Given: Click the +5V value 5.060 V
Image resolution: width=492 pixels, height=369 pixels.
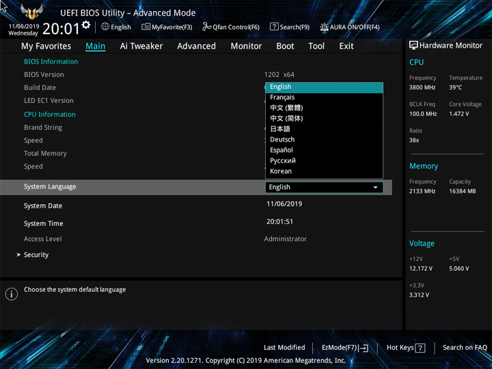Looking at the screenshot, I should click(459, 269).
